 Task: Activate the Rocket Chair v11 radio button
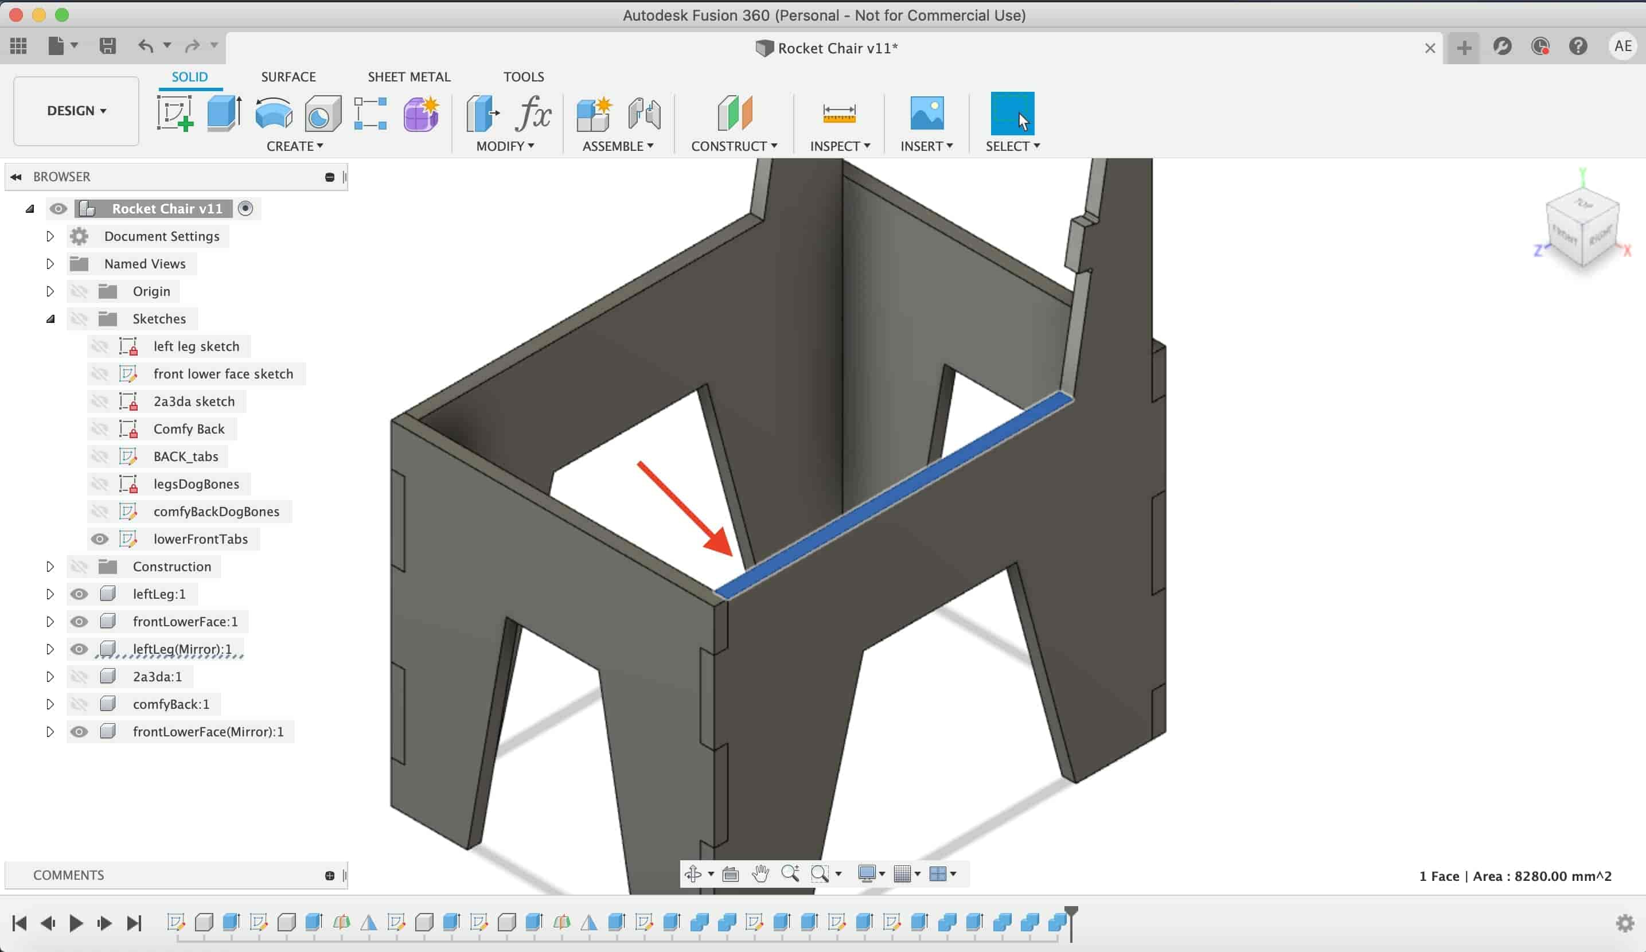245,208
